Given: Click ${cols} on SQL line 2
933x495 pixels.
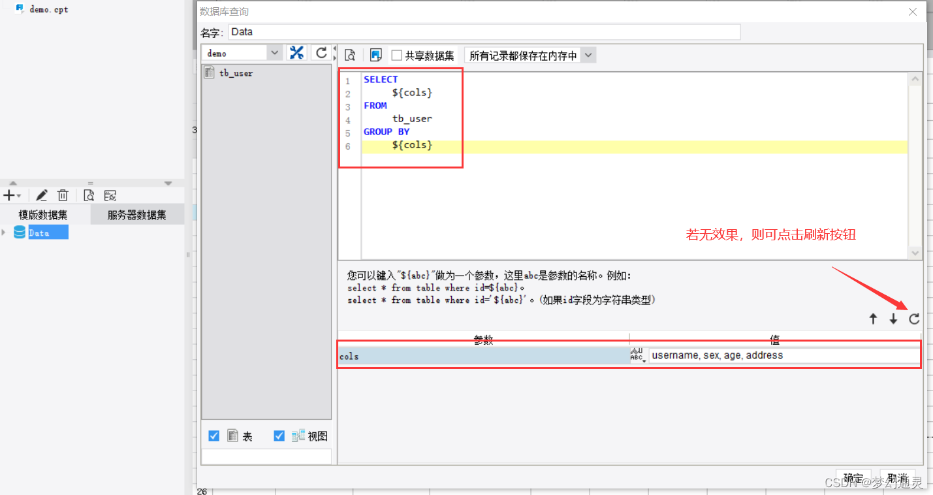Looking at the screenshot, I should coord(412,93).
